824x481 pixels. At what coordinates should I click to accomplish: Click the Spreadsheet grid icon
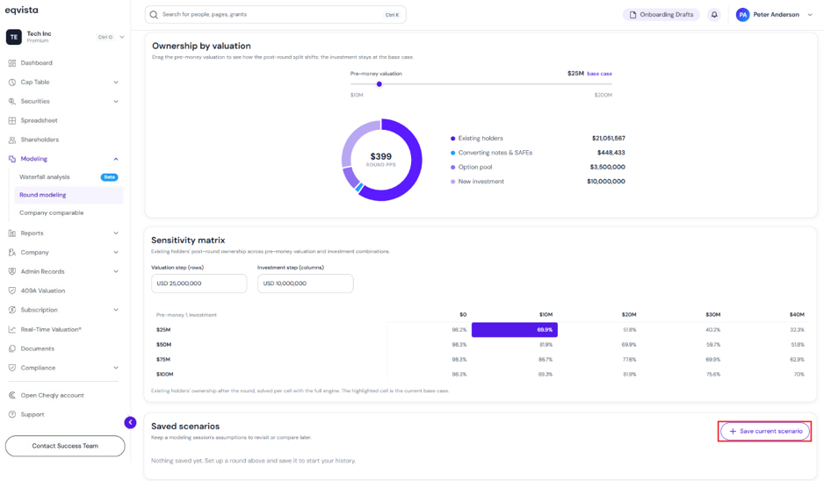[x=12, y=121]
